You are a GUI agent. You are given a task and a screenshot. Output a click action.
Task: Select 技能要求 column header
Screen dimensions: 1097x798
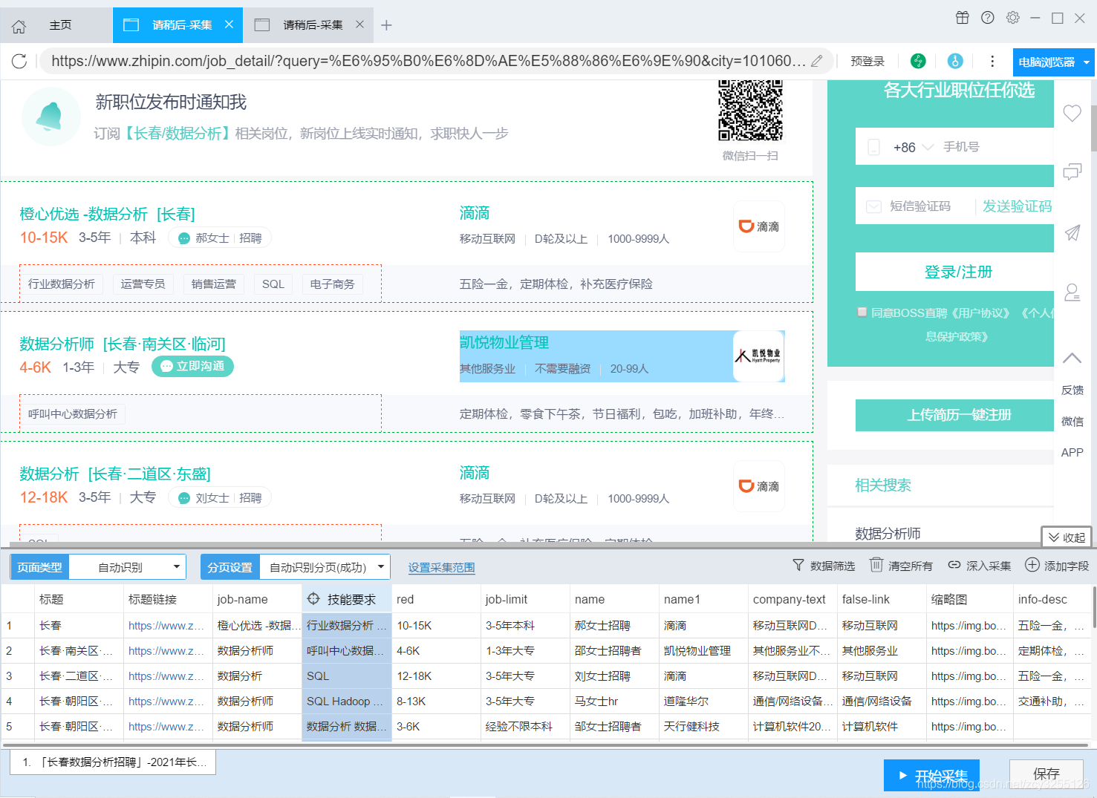point(347,599)
